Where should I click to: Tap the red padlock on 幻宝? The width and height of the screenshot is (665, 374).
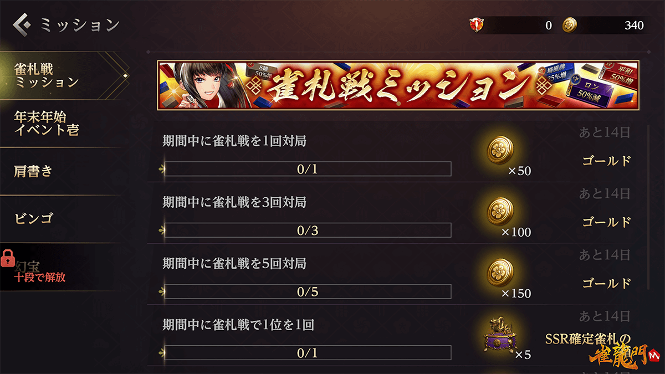point(8,258)
